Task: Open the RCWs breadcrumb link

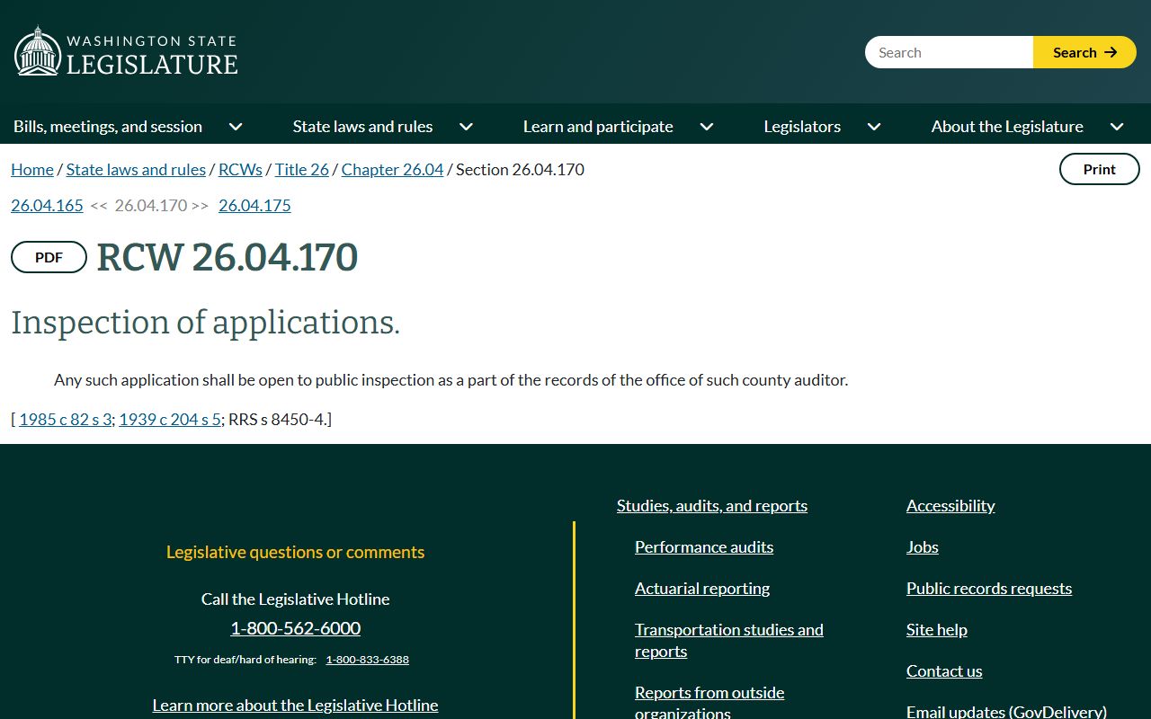Action: click(240, 169)
